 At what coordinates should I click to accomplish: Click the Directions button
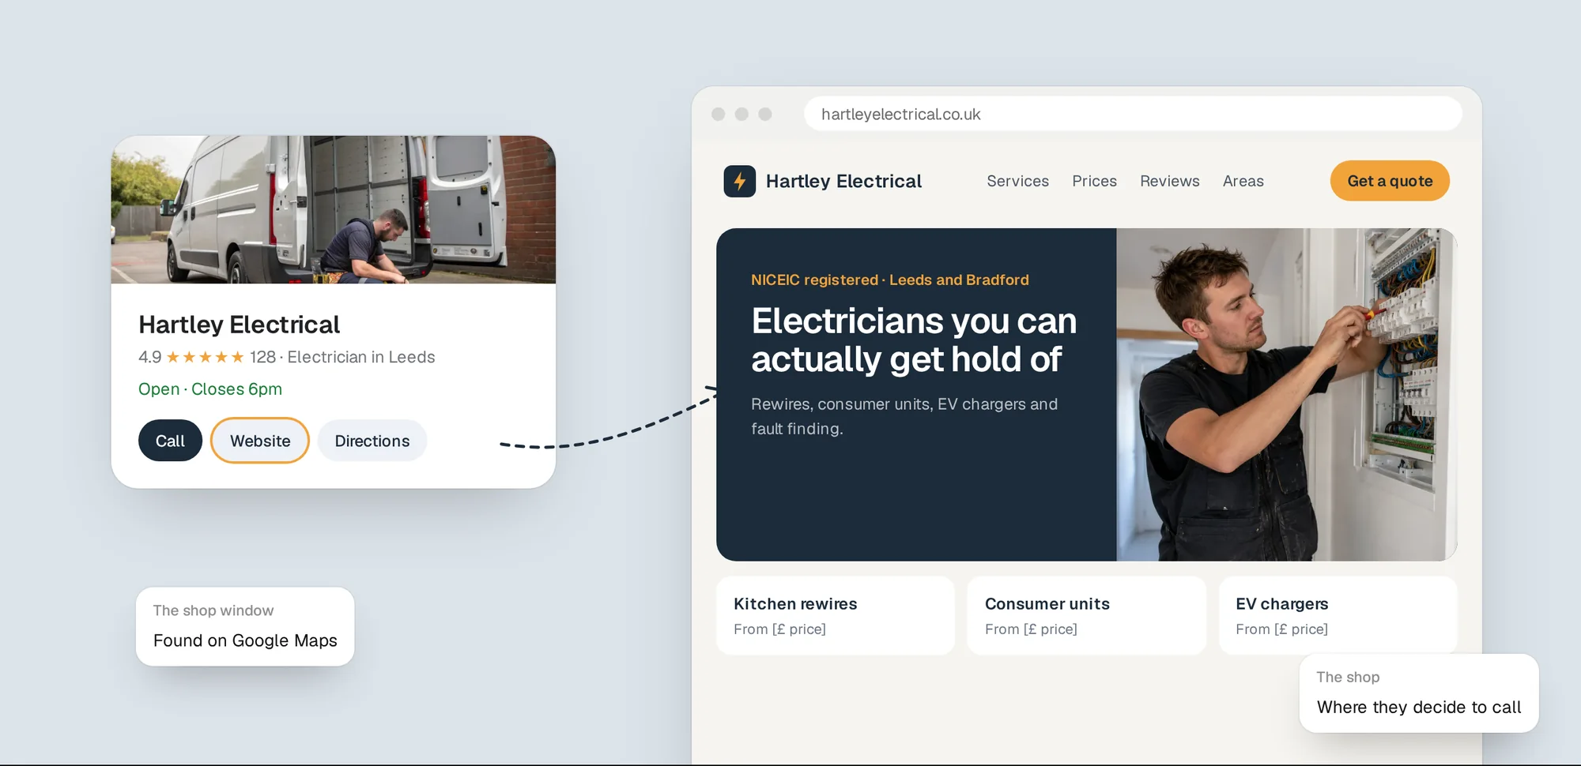pos(372,441)
